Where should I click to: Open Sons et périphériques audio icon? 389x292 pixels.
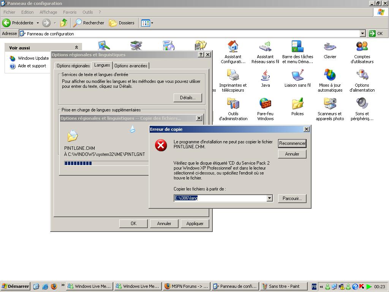[362, 103]
